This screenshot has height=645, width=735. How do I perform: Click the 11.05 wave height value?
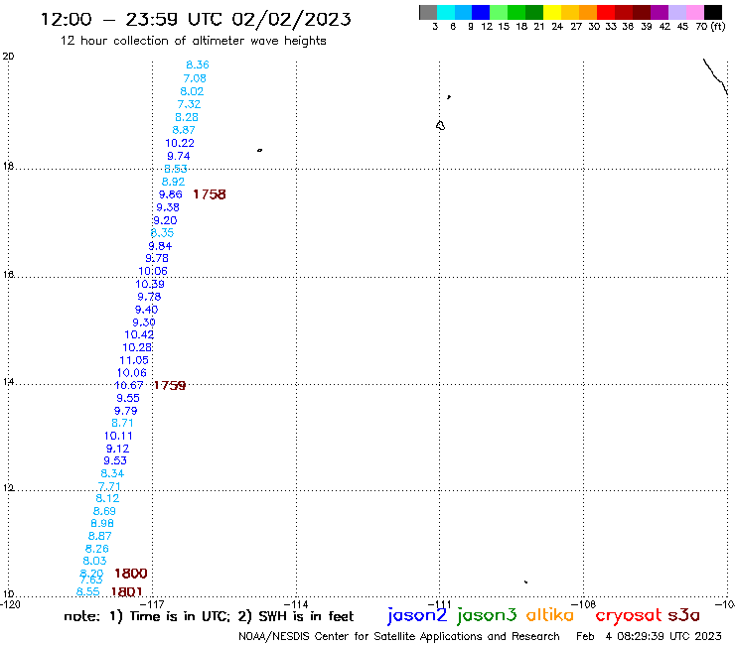click(134, 360)
